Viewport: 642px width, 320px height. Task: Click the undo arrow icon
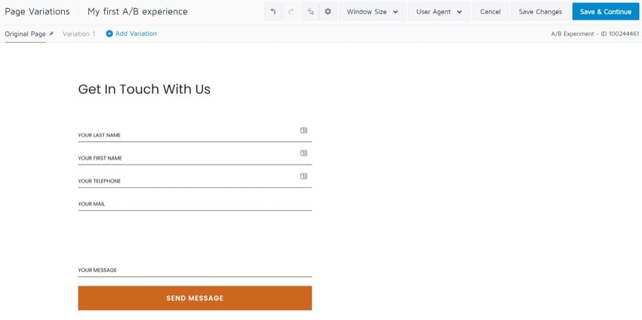[273, 12]
